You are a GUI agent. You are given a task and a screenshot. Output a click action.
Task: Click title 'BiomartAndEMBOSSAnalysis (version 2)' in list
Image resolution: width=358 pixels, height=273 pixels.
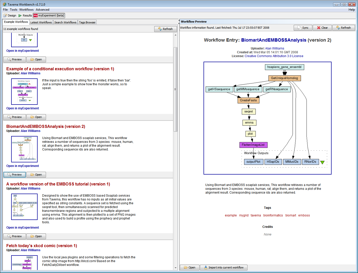coord(46,126)
